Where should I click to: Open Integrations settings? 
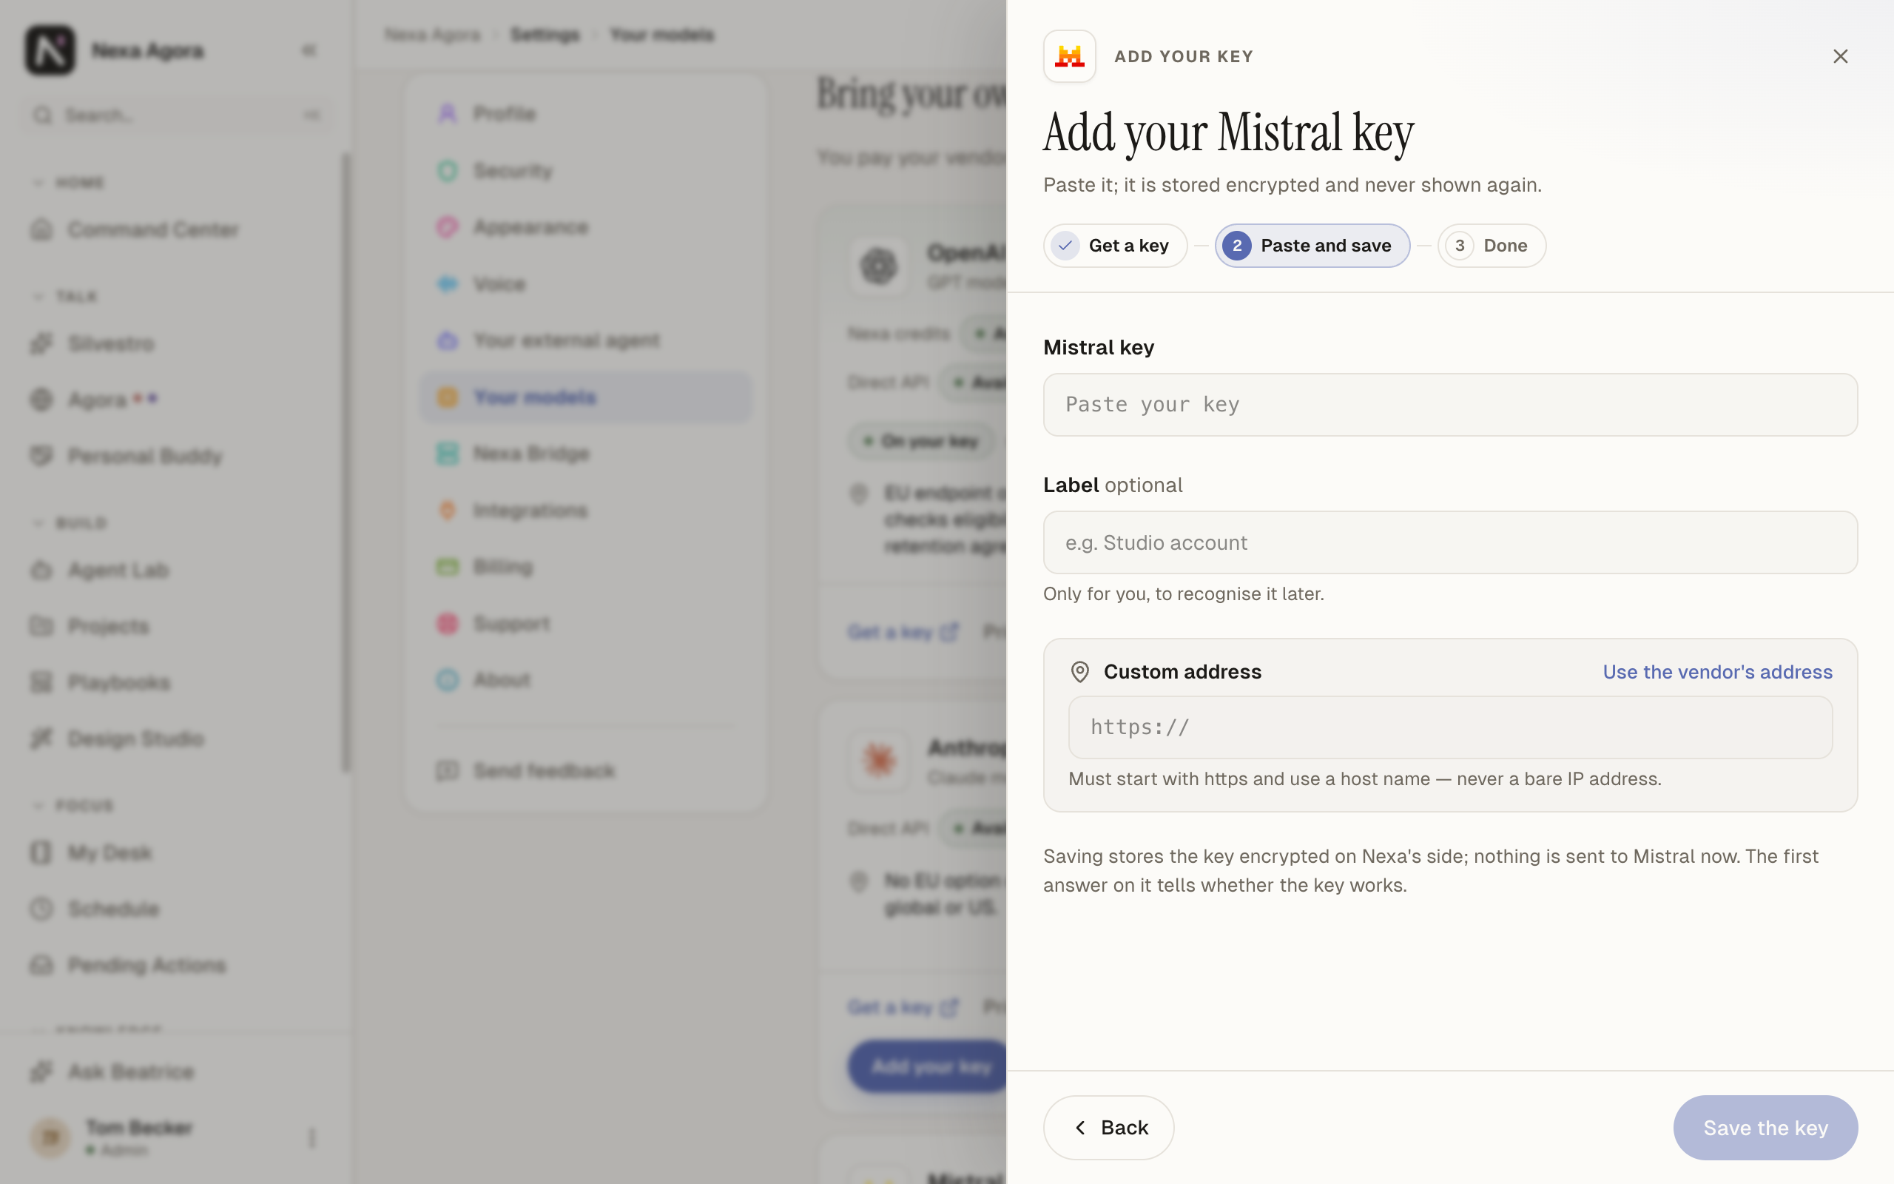[586, 511]
